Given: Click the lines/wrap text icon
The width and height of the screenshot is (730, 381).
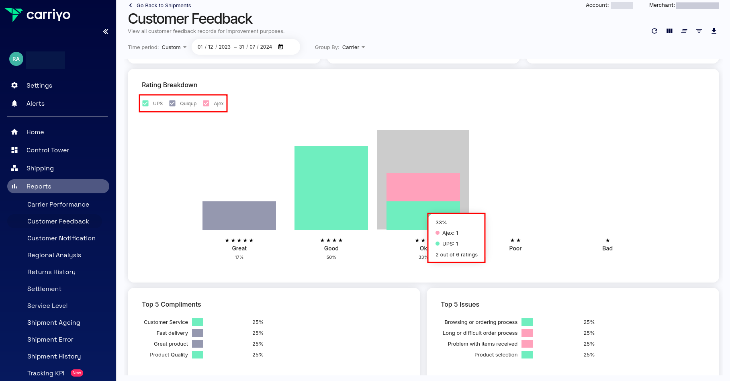Looking at the screenshot, I should pyautogui.click(x=684, y=31).
